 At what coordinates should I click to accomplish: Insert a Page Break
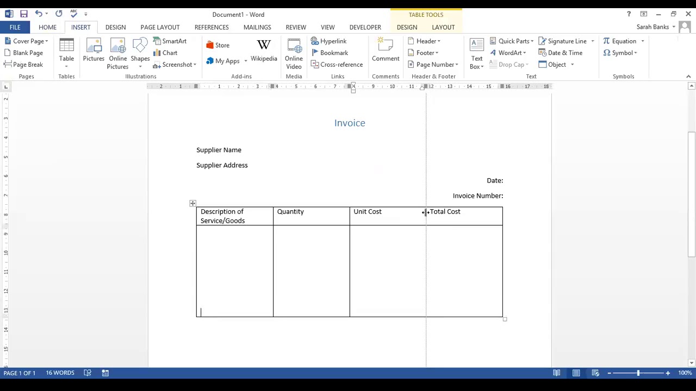click(23, 65)
